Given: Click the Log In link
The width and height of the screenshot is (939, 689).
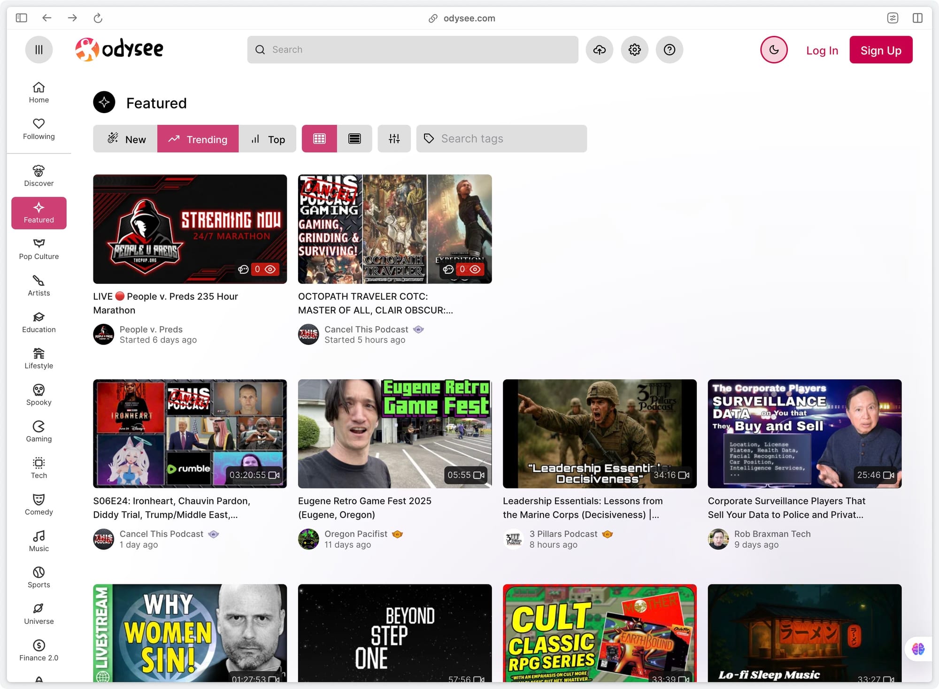Looking at the screenshot, I should (822, 50).
